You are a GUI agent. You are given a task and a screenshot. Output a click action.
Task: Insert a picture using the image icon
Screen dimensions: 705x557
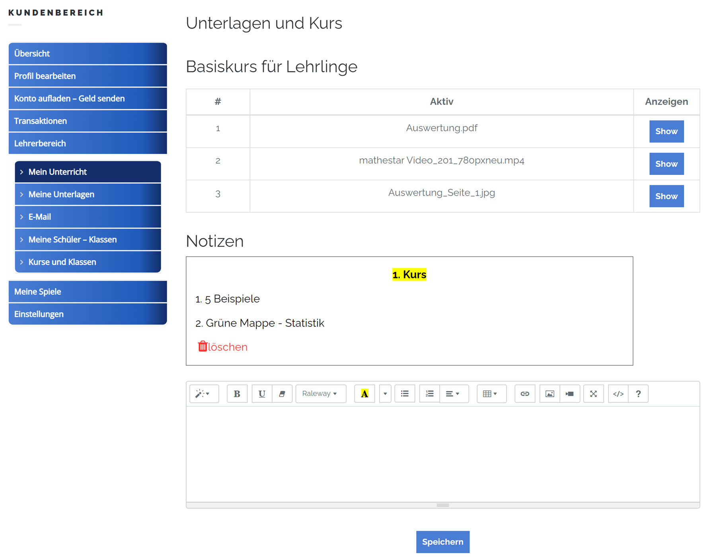pos(549,394)
